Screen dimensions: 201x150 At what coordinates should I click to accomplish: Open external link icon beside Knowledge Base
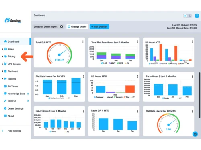[x=28, y=94]
